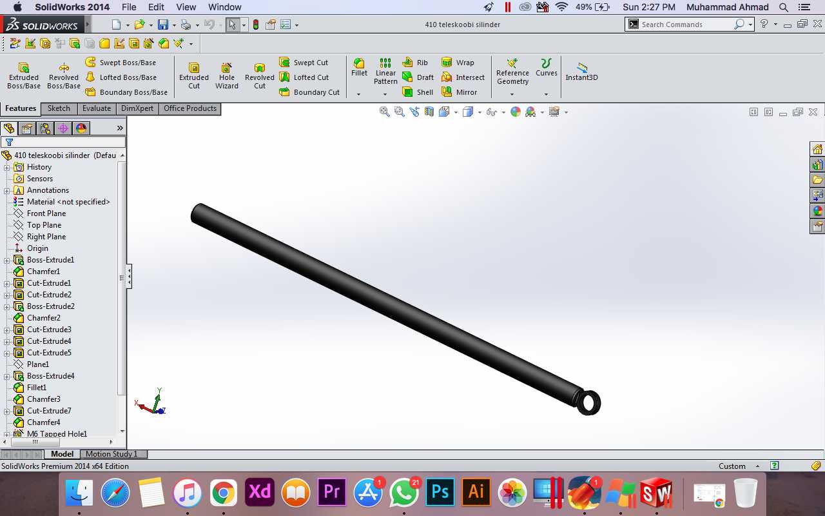Select the Mirror feature
The width and height of the screenshot is (825, 516).
459,92
